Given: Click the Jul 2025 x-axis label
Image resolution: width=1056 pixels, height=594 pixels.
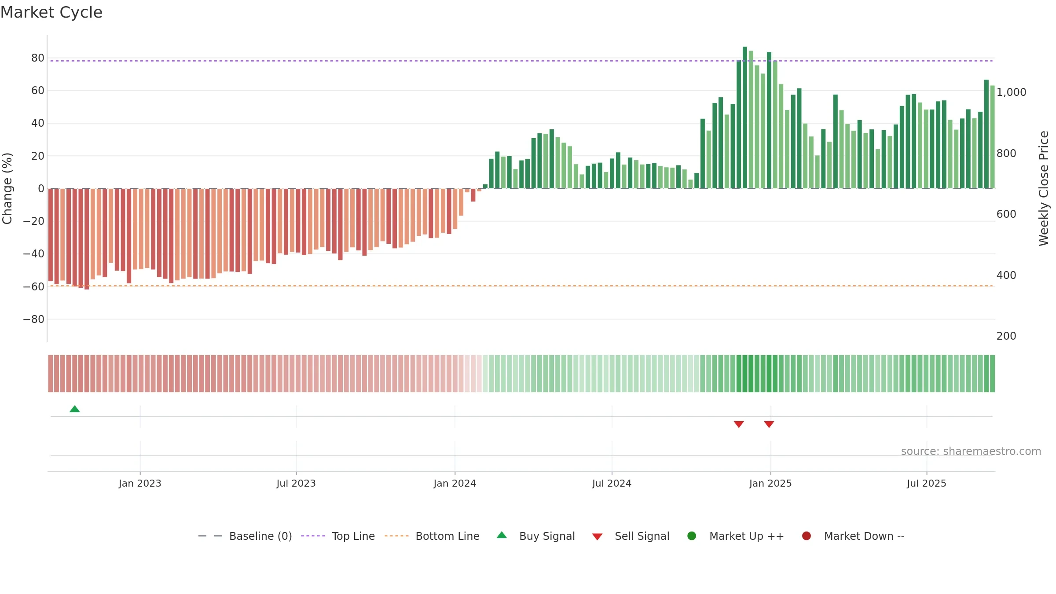Looking at the screenshot, I should click(x=927, y=483).
